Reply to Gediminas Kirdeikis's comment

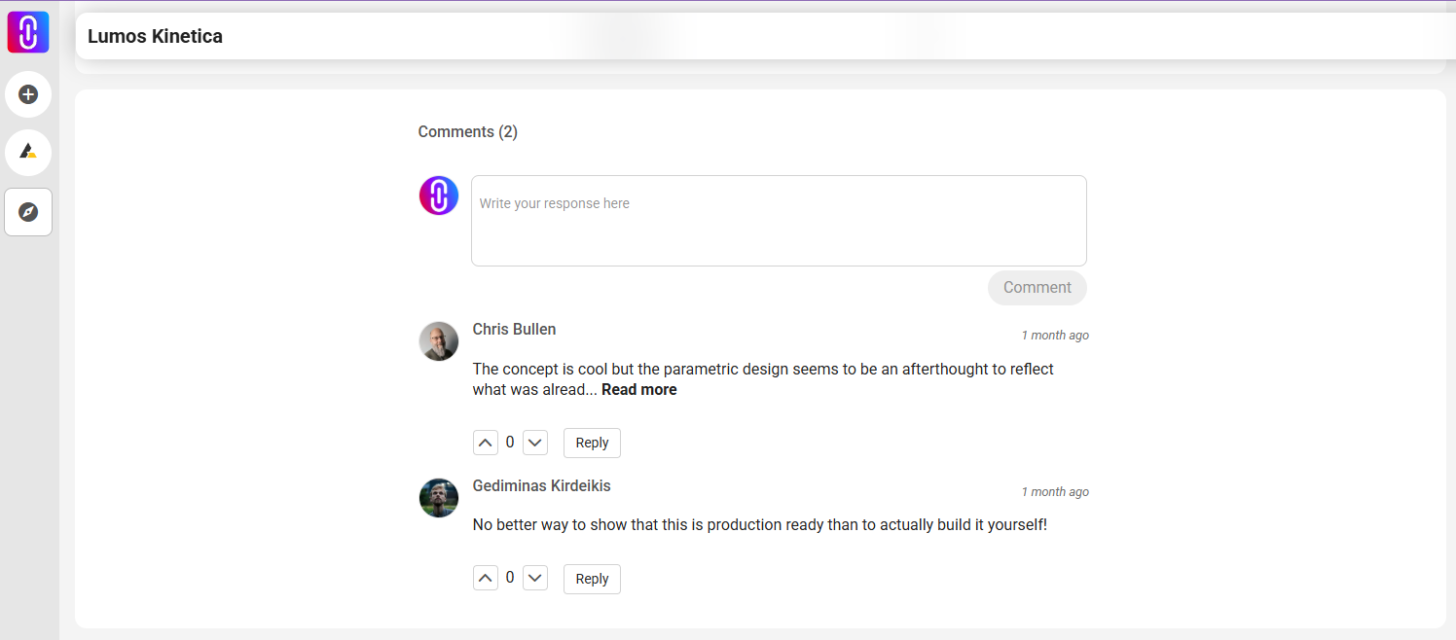pyautogui.click(x=592, y=578)
